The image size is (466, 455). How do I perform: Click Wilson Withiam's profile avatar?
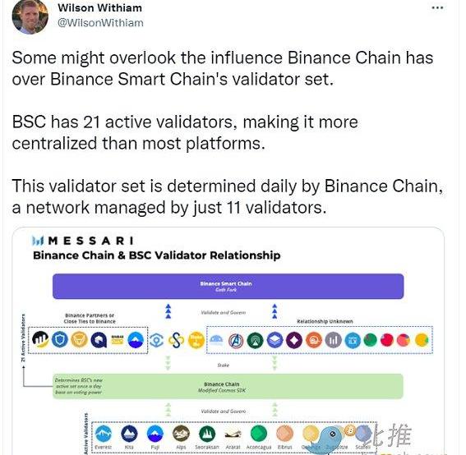point(30,16)
